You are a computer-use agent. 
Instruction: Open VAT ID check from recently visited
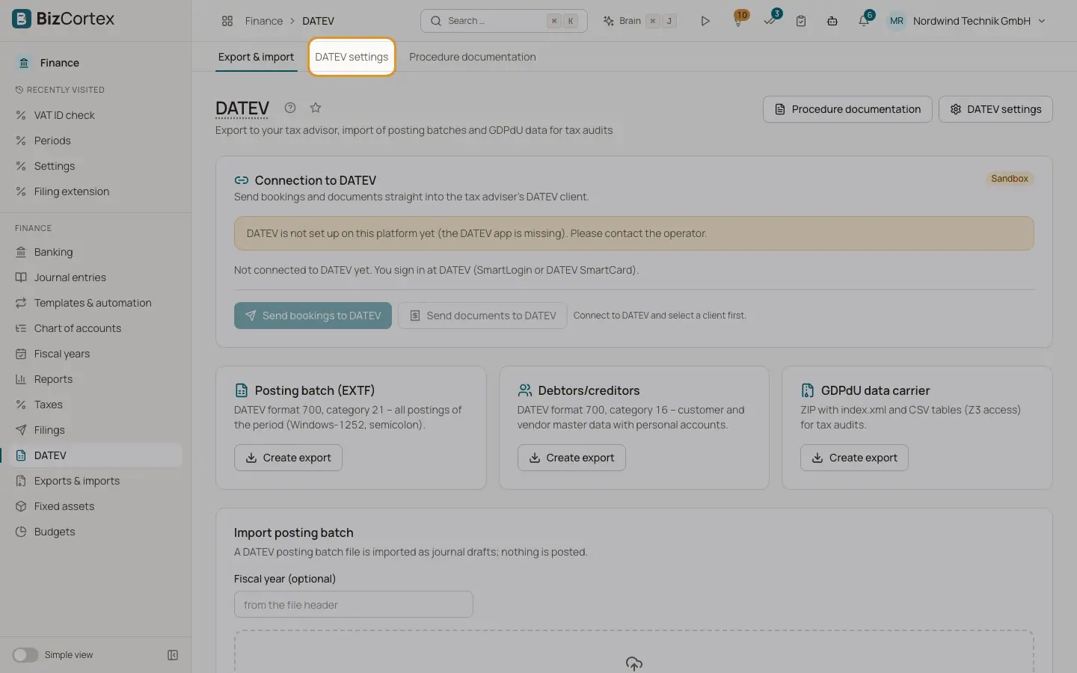click(96, 115)
